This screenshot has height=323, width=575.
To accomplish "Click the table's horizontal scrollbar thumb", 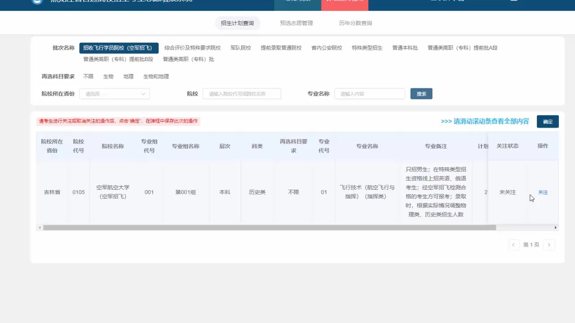I will (270, 227).
